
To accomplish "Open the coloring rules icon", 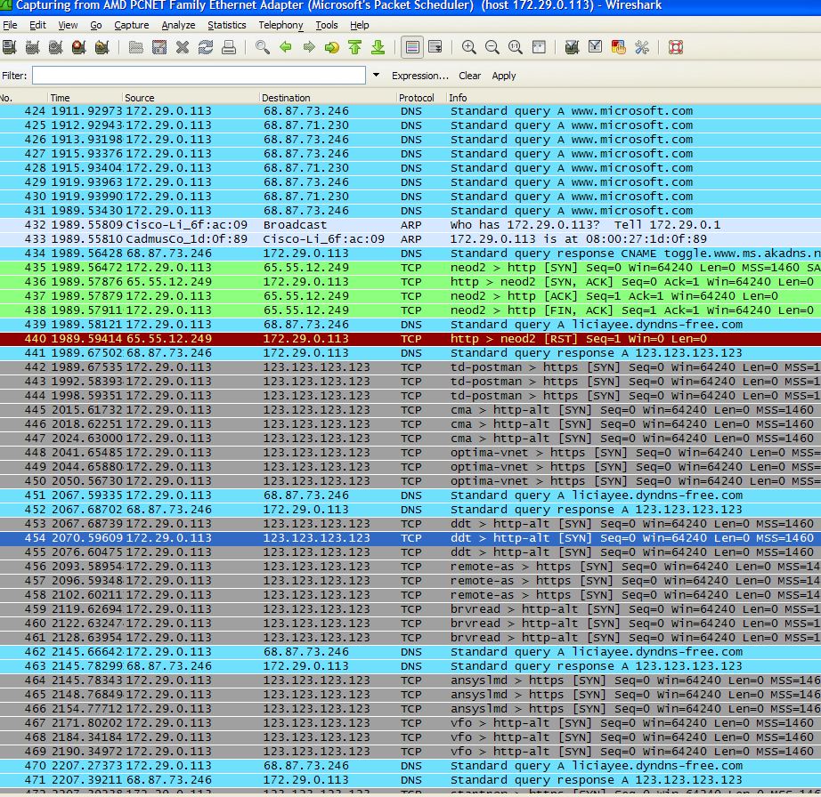I will pyautogui.click(x=618, y=48).
